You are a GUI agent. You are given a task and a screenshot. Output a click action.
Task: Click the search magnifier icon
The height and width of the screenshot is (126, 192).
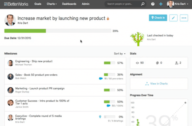[143, 4]
